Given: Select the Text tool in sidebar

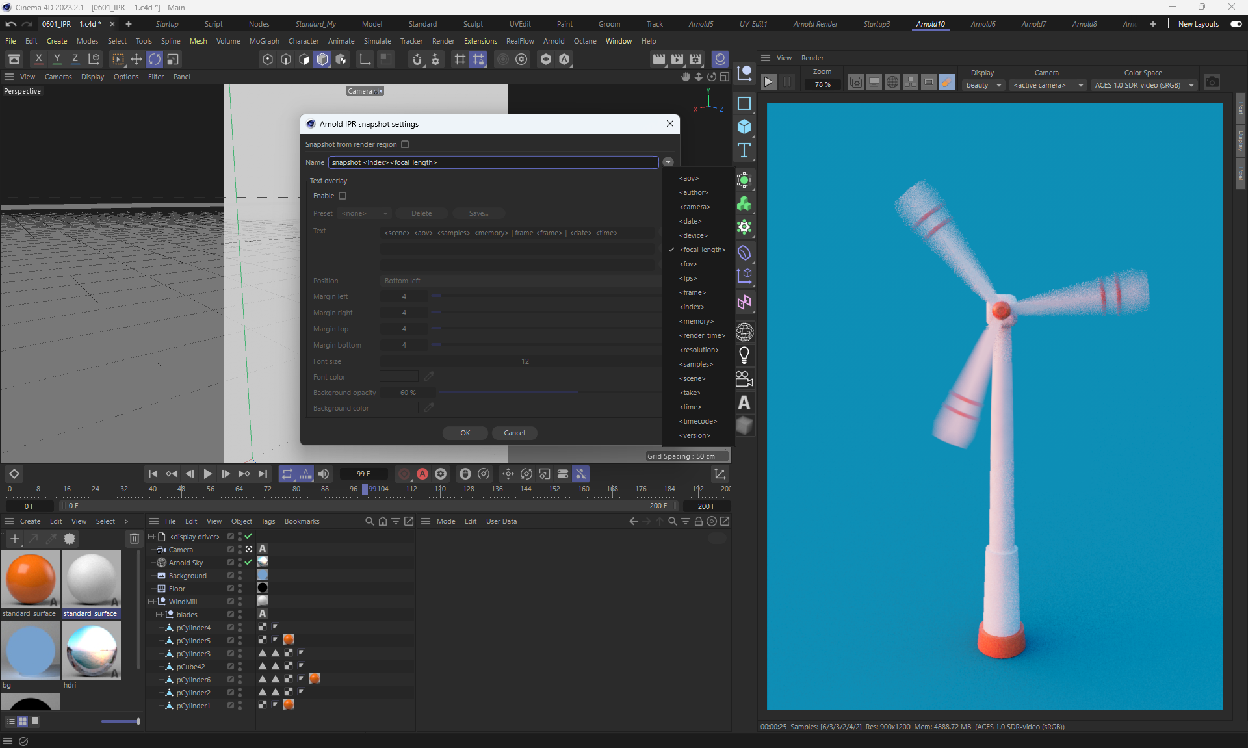Looking at the screenshot, I should click(744, 151).
